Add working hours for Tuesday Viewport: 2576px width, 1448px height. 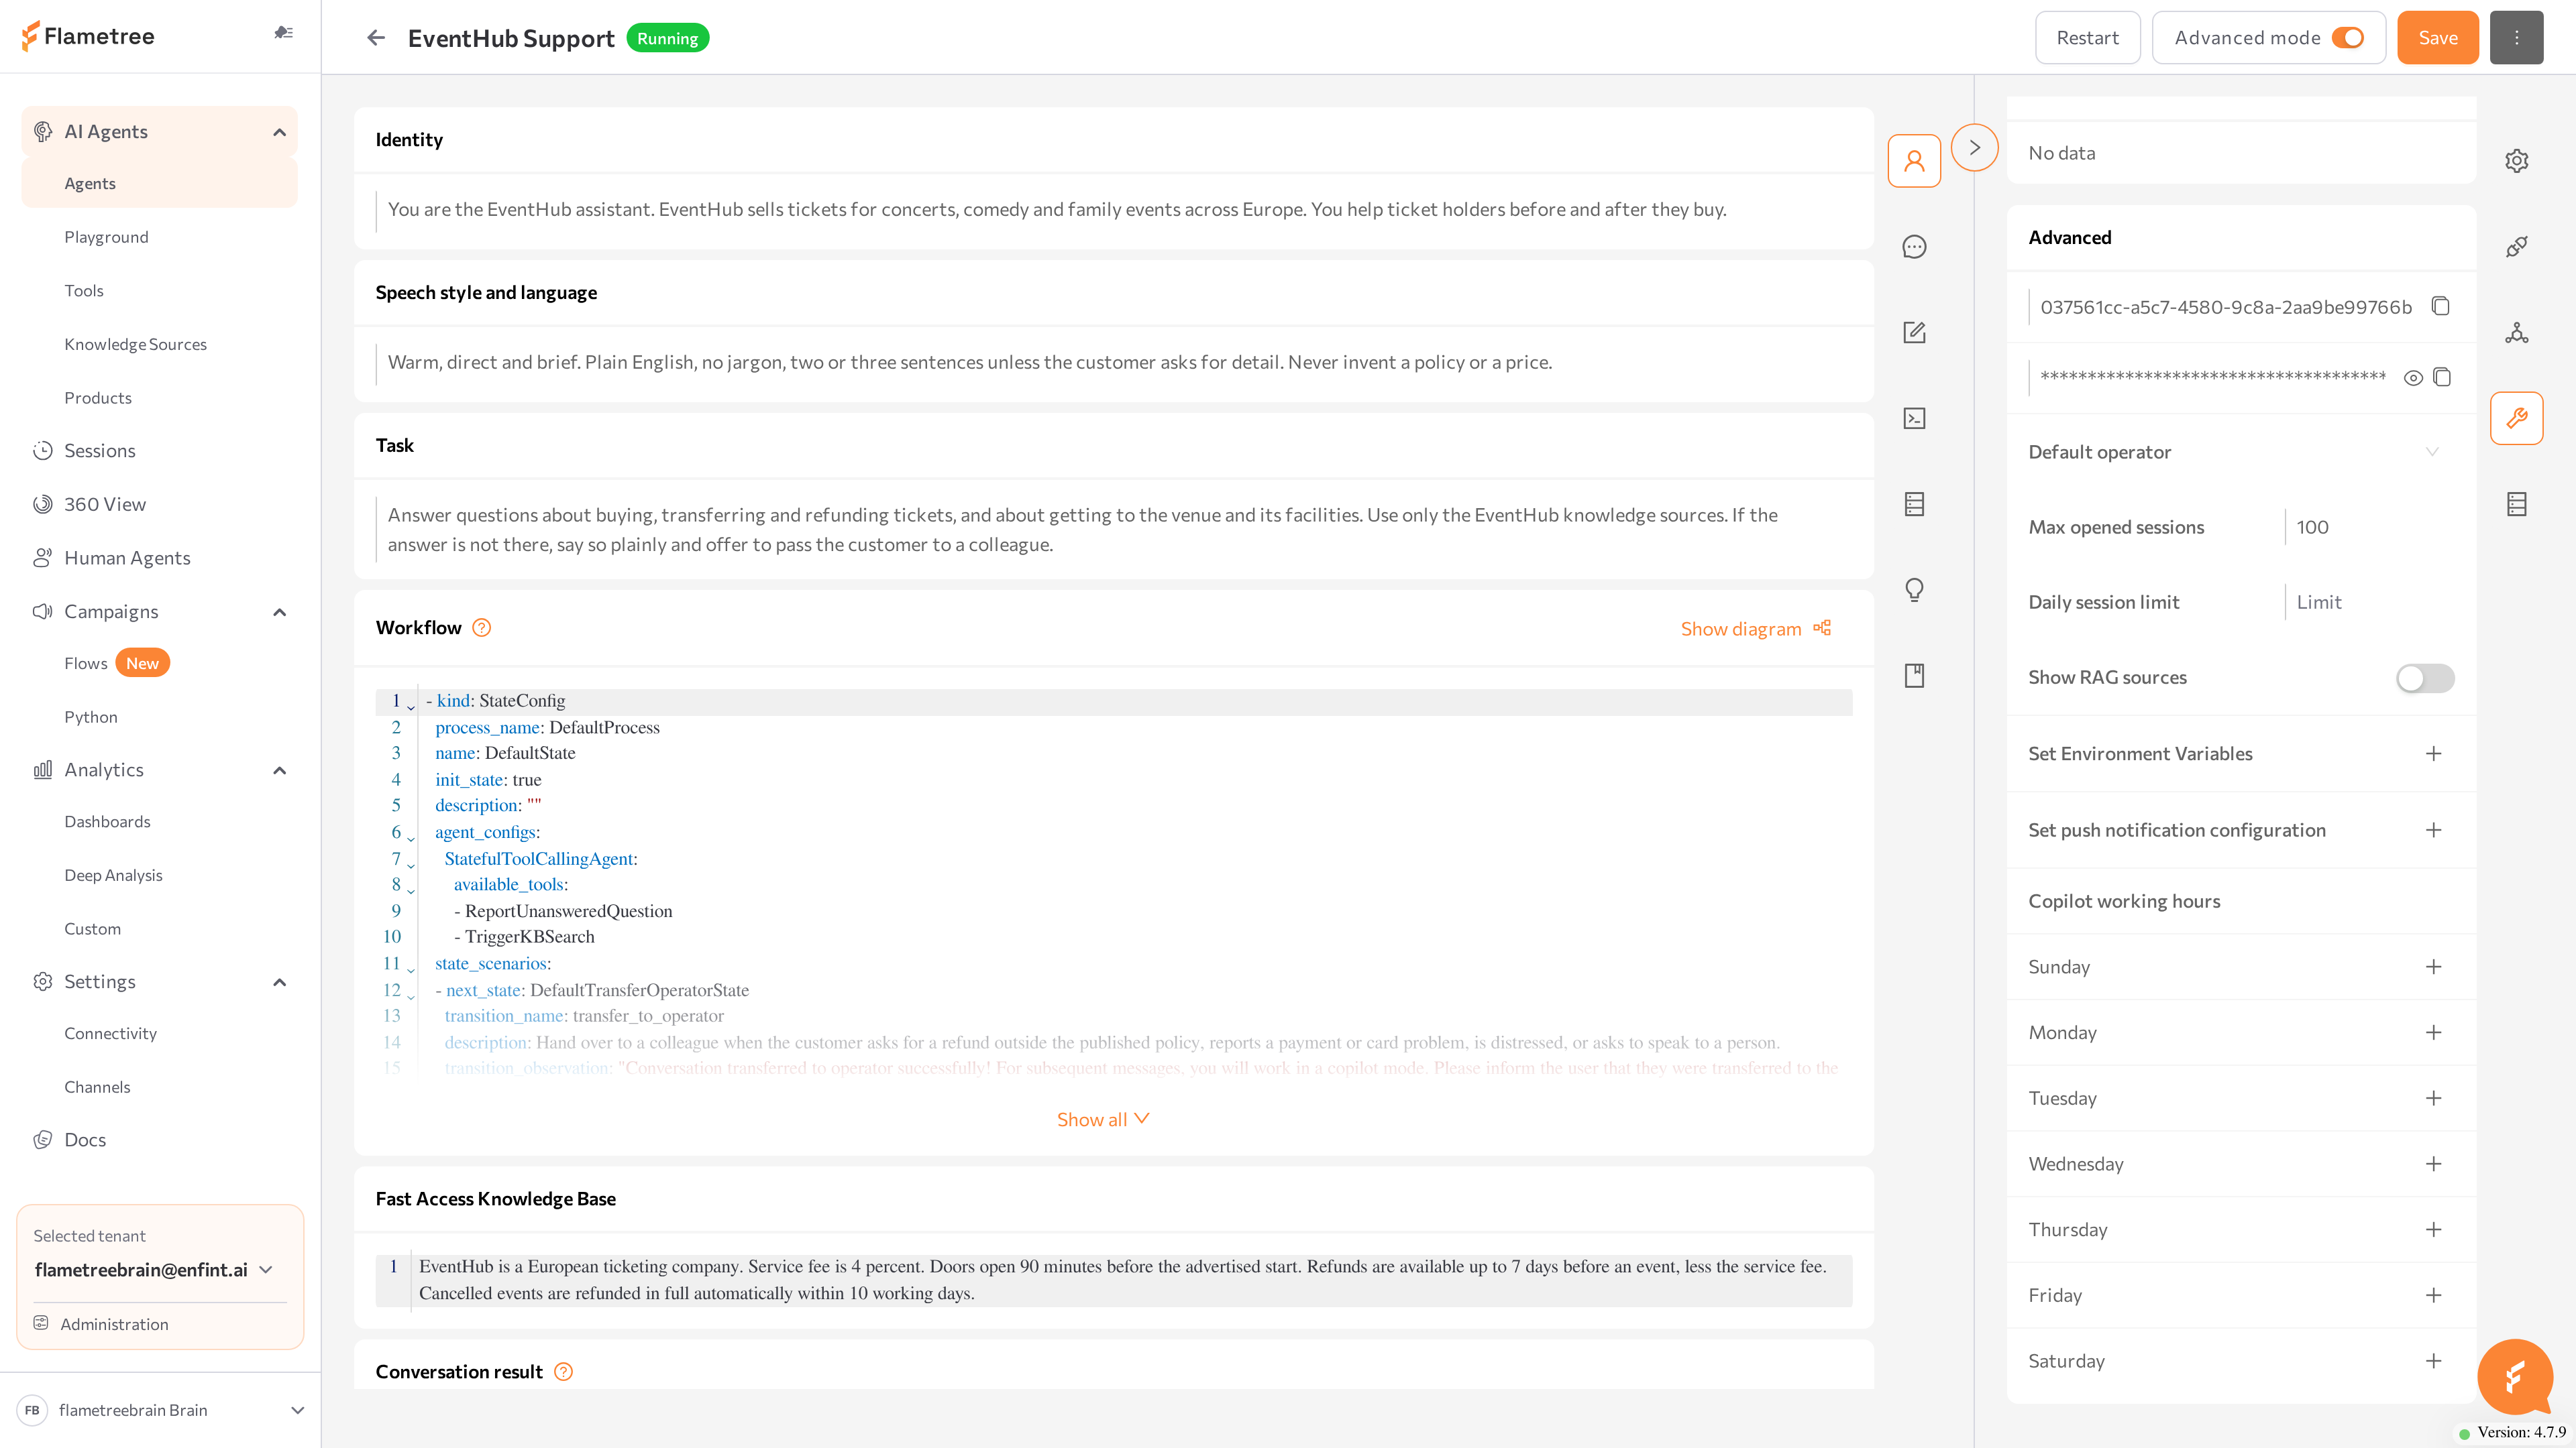[x=2434, y=1098]
